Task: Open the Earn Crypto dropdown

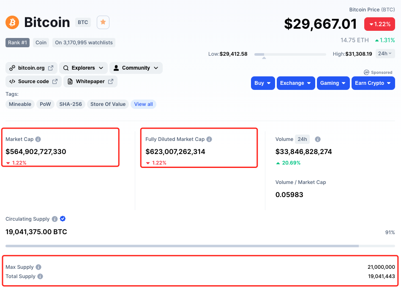Action: coord(373,83)
